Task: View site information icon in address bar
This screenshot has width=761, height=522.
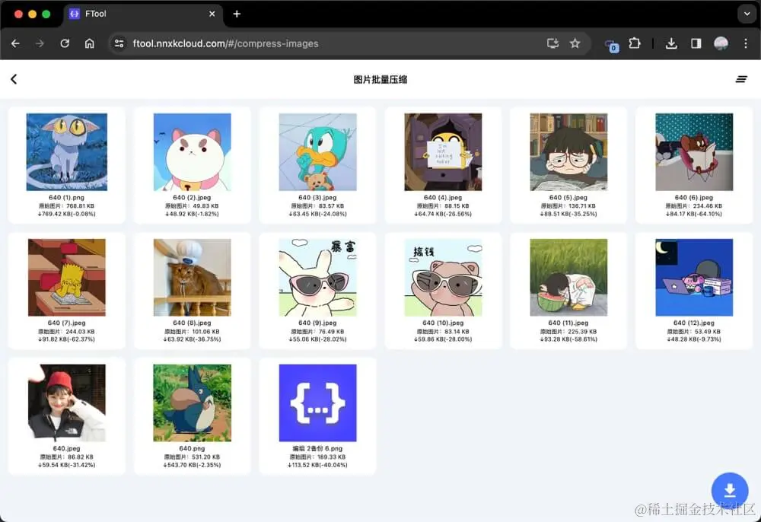Action: pyautogui.click(x=119, y=43)
